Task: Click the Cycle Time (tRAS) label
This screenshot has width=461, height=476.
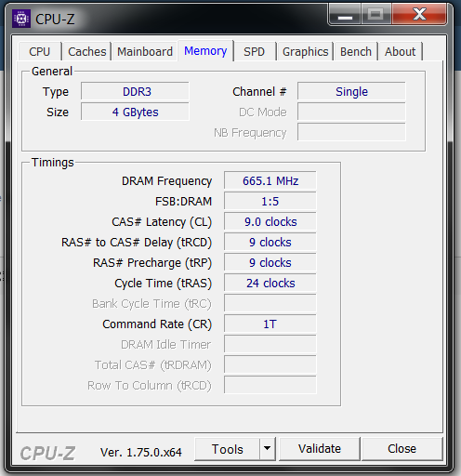Action: click(x=163, y=284)
